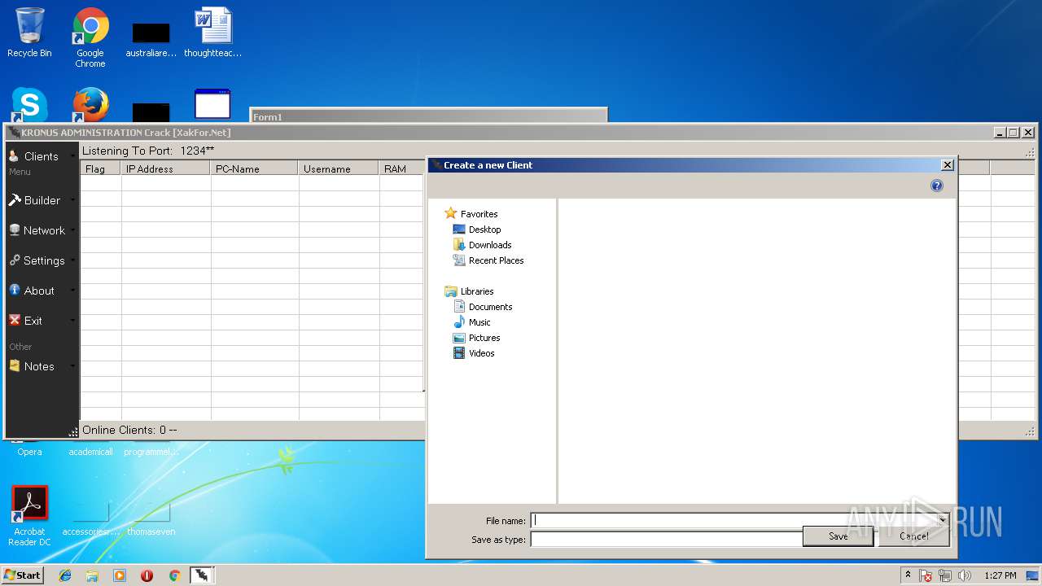This screenshot has width=1042, height=586.
Task: Click the Save button in the dialog
Action: pyautogui.click(x=838, y=536)
